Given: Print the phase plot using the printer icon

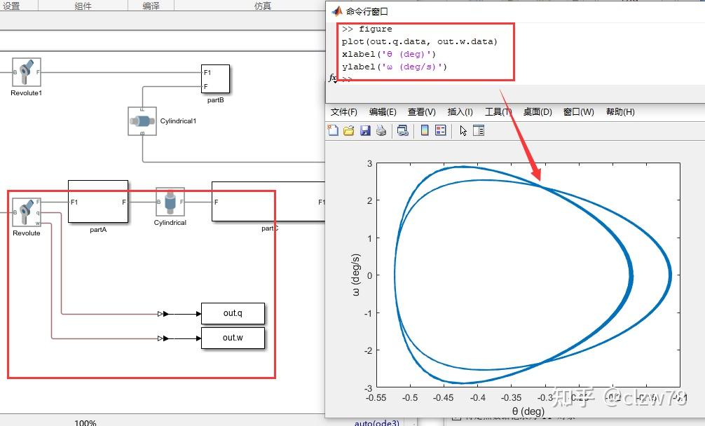Looking at the screenshot, I should pyautogui.click(x=381, y=130).
